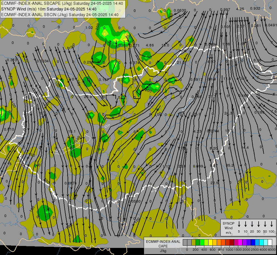The height and width of the screenshot is (255, 277).
Task: Click the map value 25.9
Action: tap(197, 114)
